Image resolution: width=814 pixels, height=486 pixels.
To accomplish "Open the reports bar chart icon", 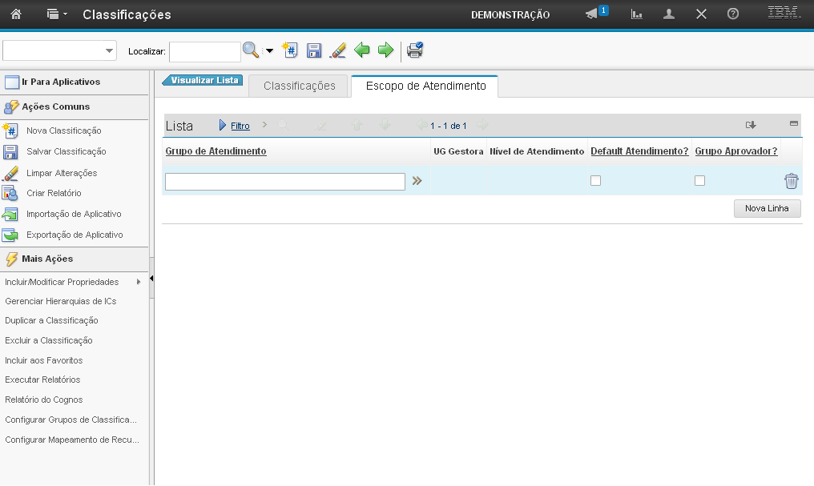I will [637, 14].
